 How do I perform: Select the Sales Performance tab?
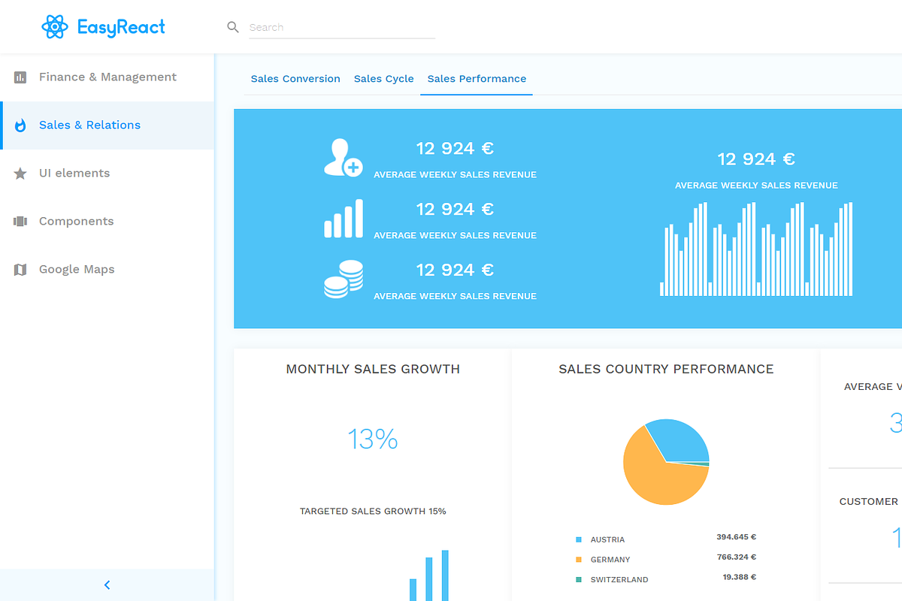coord(477,79)
